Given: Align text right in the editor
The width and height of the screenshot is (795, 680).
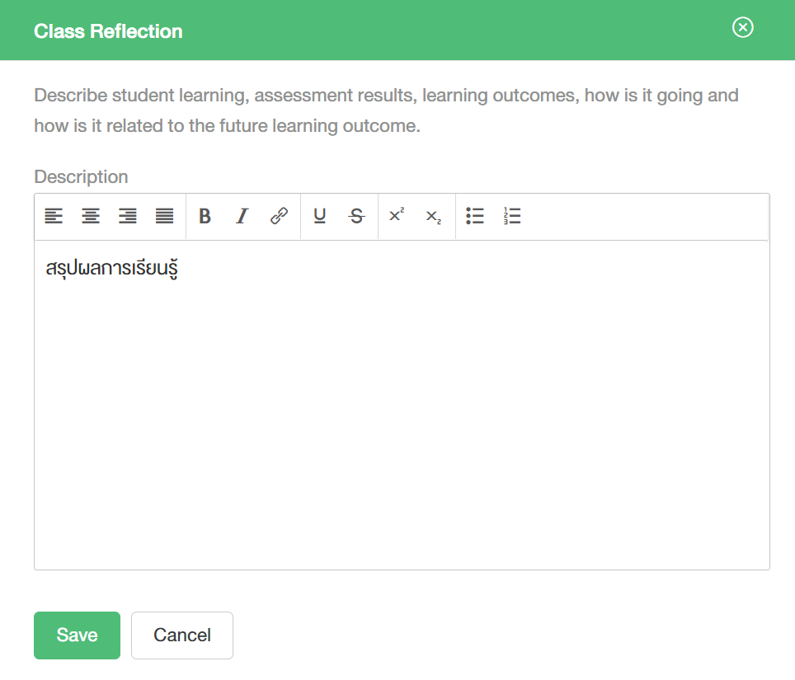Looking at the screenshot, I should point(128,216).
